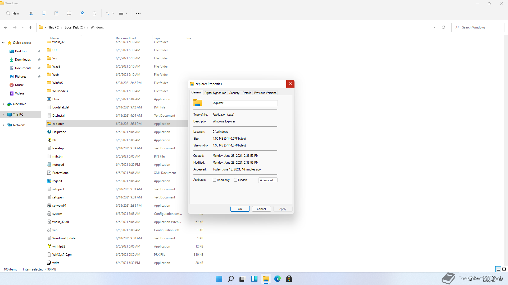
Task: Click the Rename icon in toolbar
Action: tap(69, 13)
